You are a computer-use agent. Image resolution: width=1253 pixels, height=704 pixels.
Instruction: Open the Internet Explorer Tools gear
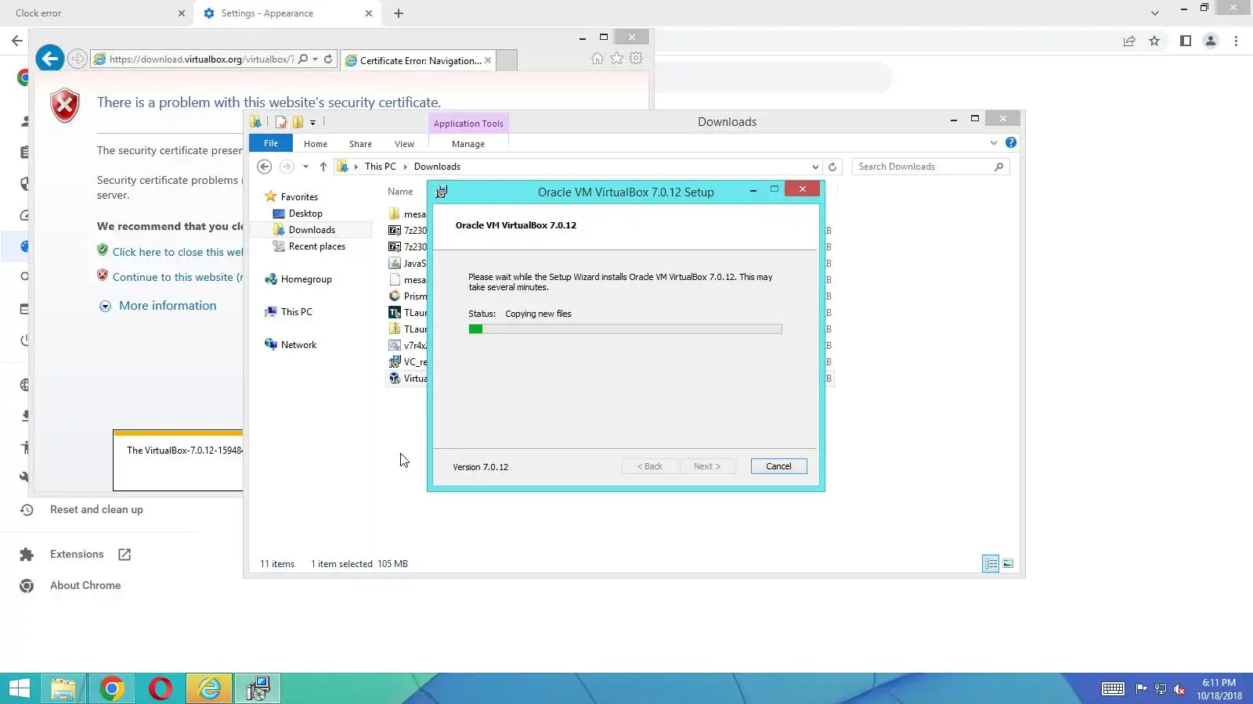click(636, 59)
